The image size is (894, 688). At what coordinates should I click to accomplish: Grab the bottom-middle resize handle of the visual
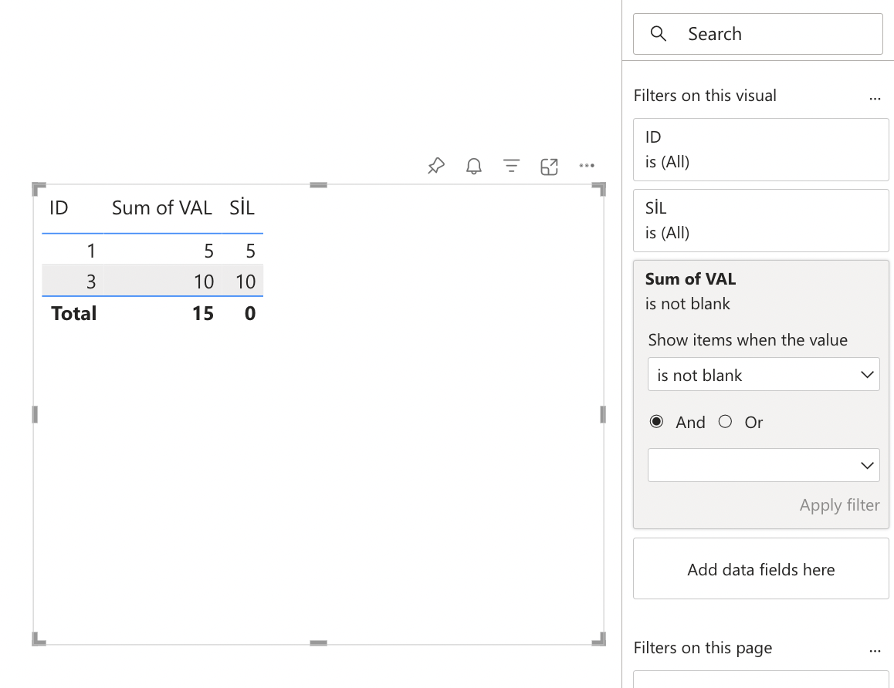click(318, 643)
